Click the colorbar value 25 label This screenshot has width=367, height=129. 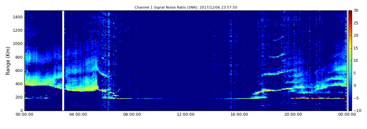[356, 23]
